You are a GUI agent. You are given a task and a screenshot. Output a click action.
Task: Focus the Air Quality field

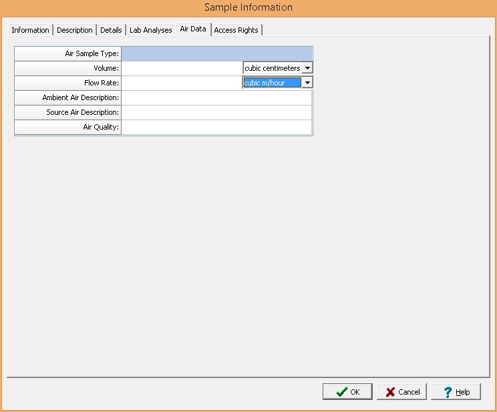(216, 127)
